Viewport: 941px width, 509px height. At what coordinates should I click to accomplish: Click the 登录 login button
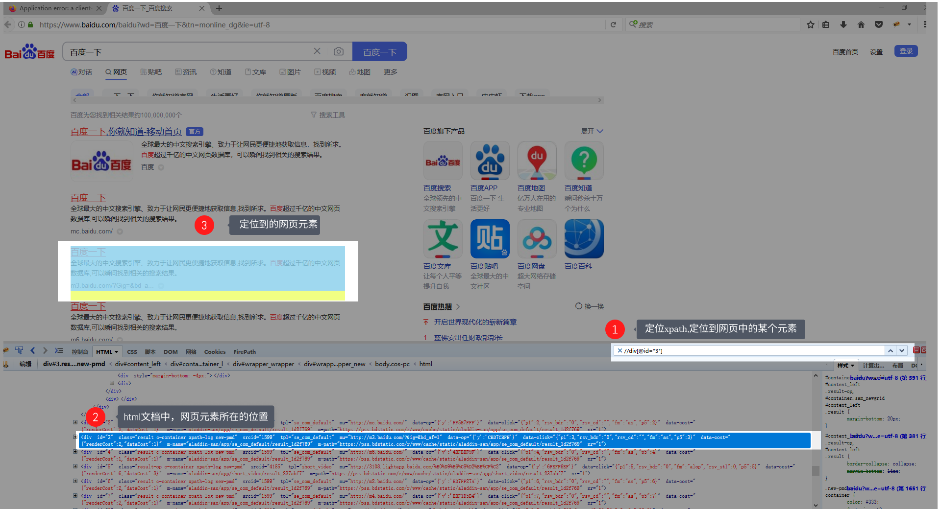point(906,51)
